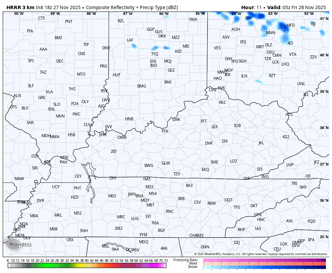Click the CMH station label in Ohio
Image resolution: width=332 pixels, height=273 pixels.
pyautogui.click(x=277, y=55)
